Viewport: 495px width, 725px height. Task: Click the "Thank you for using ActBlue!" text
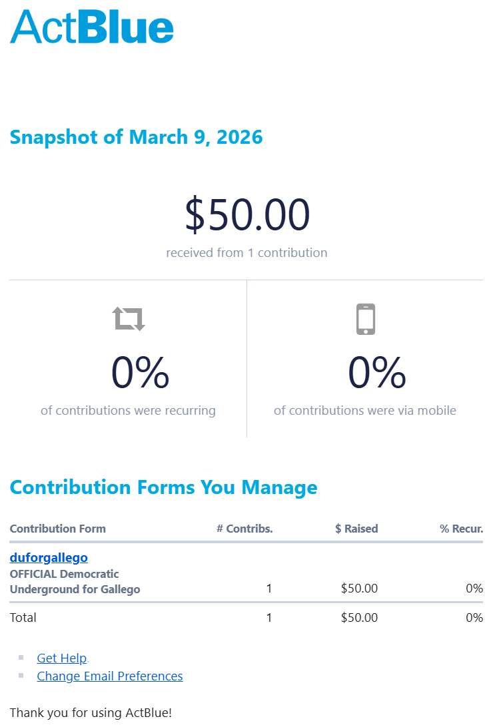(91, 713)
